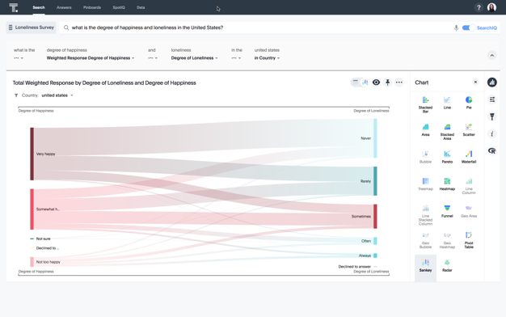Go to the home logo
Viewport: 506px width, 317px height.
[13, 7]
